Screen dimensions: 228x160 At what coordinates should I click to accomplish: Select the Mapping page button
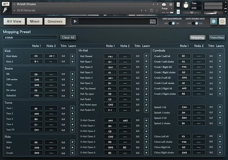click(x=197, y=38)
